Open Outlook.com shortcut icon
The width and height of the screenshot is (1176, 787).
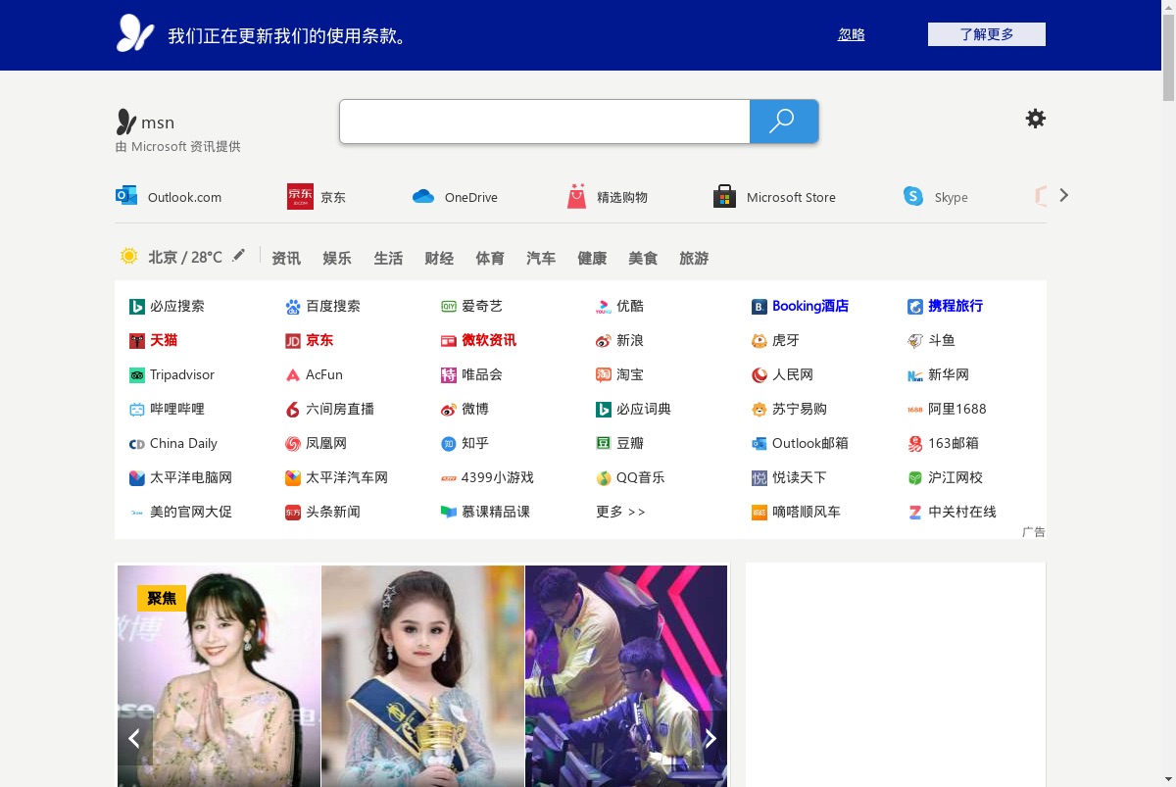[x=126, y=196]
